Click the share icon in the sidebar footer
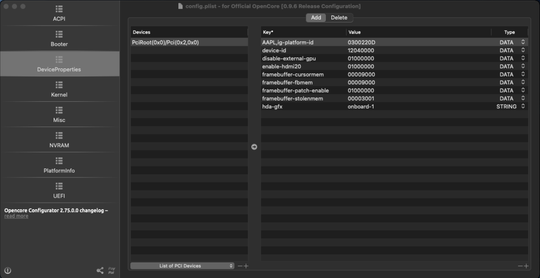540x278 pixels. [100, 270]
